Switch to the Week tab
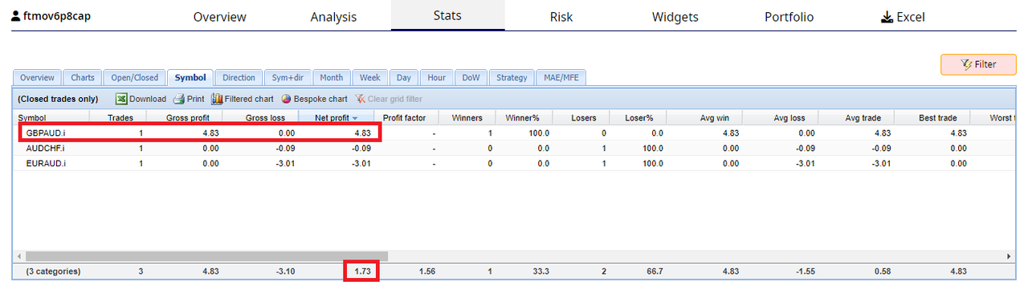This screenshot has width=1028, height=294. (370, 78)
